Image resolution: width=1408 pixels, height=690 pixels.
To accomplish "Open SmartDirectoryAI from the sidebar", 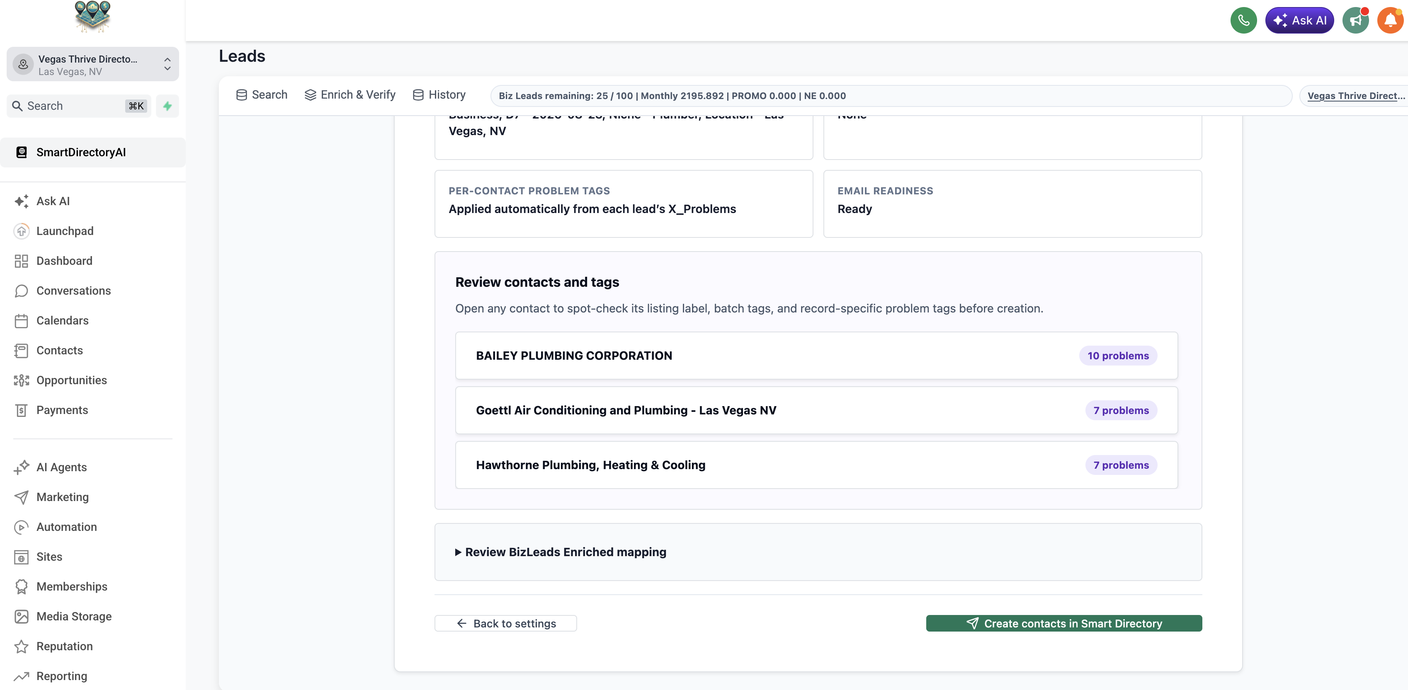I will tap(92, 153).
